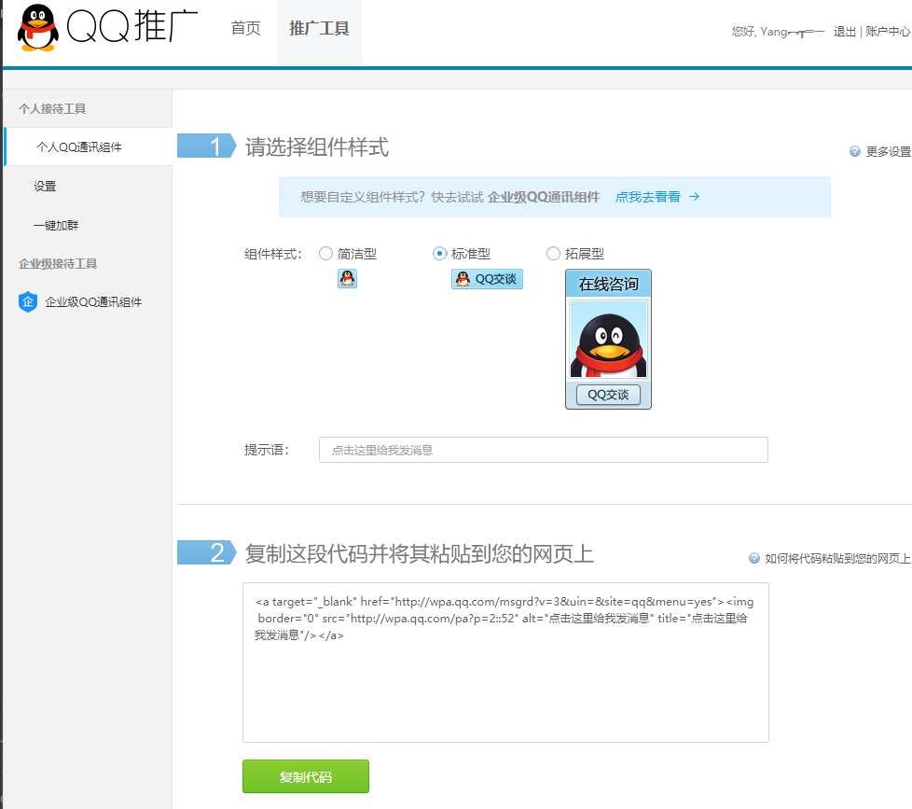Open 企业级QQ通讯组件 in sidebar

click(x=93, y=302)
